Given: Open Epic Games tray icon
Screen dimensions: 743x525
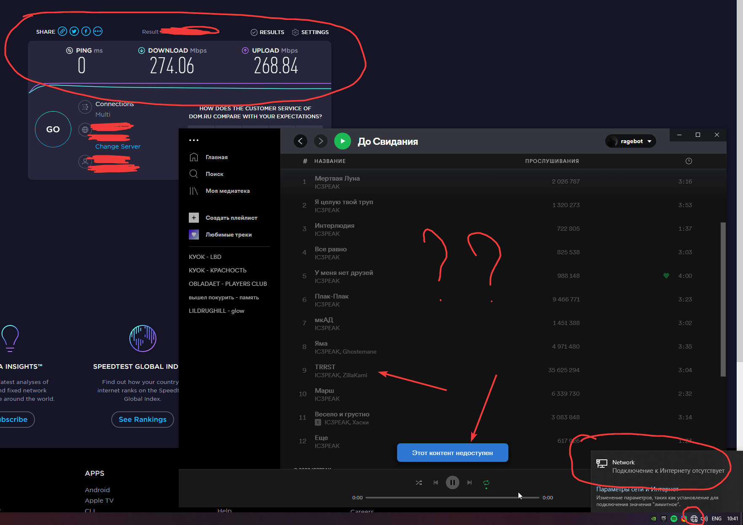Looking at the screenshot, I should click(664, 519).
